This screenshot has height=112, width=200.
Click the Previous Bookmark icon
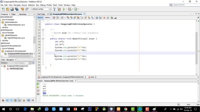[x=86, y=18]
